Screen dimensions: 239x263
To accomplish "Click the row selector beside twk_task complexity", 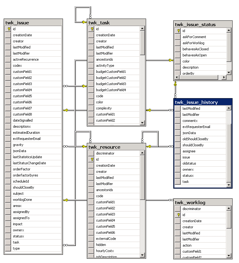I will [x=91, y=108].
